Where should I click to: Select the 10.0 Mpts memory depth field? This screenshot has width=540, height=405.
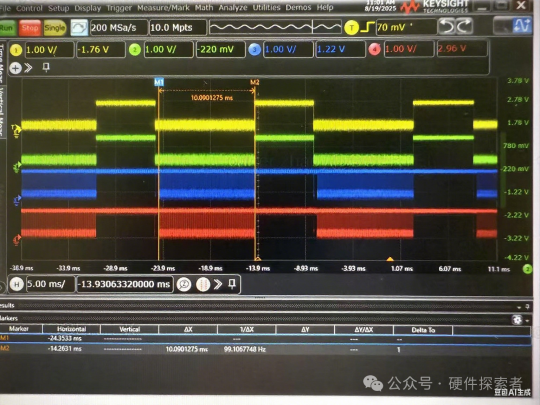point(178,27)
